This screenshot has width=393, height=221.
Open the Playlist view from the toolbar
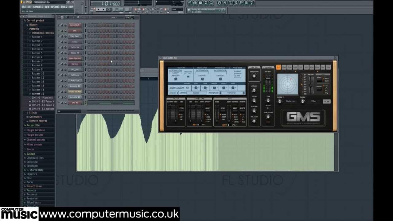pyautogui.click(x=190, y=3)
